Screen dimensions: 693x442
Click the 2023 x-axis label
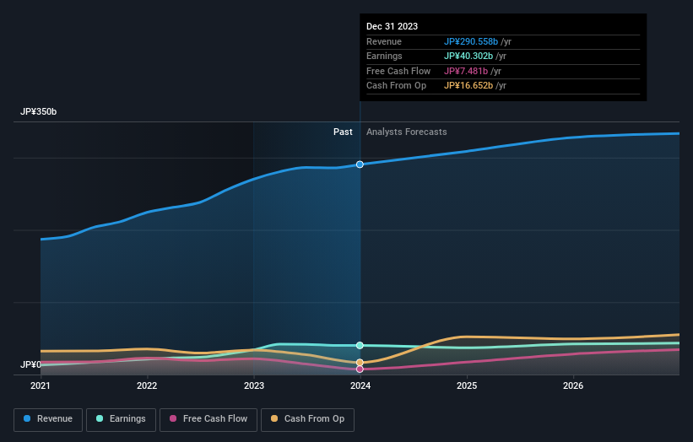[254, 385]
